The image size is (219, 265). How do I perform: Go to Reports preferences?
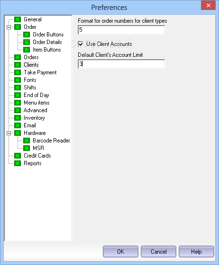[x=33, y=163]
